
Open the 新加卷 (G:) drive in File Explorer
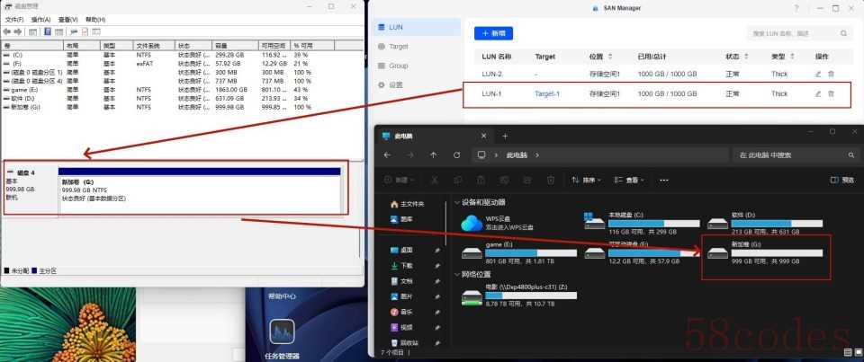[x=717, y=256]
